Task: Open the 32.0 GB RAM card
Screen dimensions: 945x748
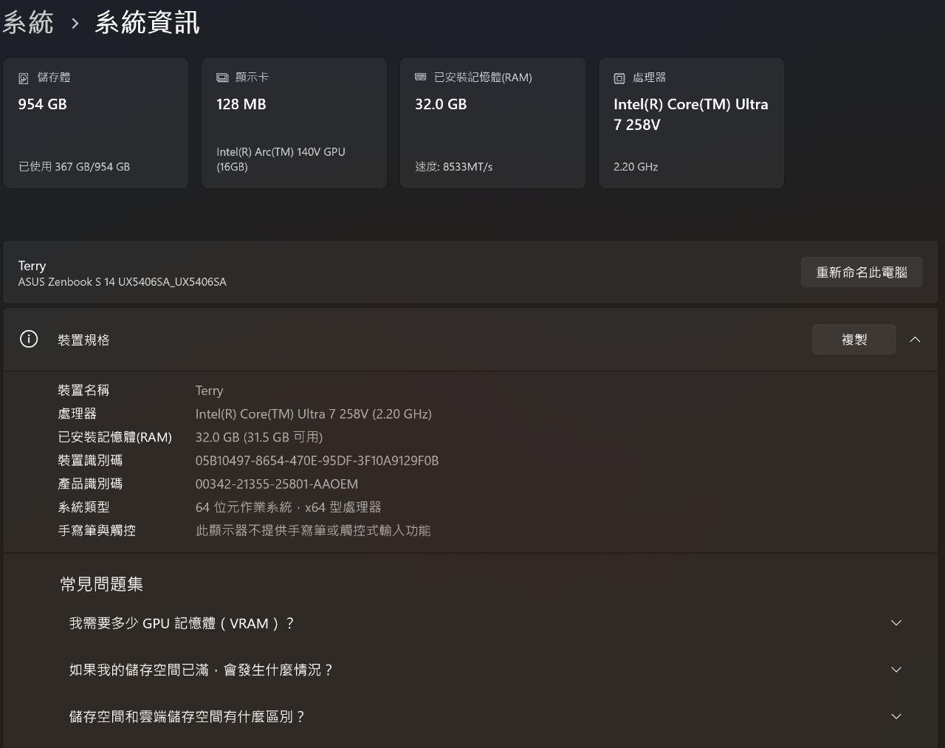Action: tap(492, 123)
